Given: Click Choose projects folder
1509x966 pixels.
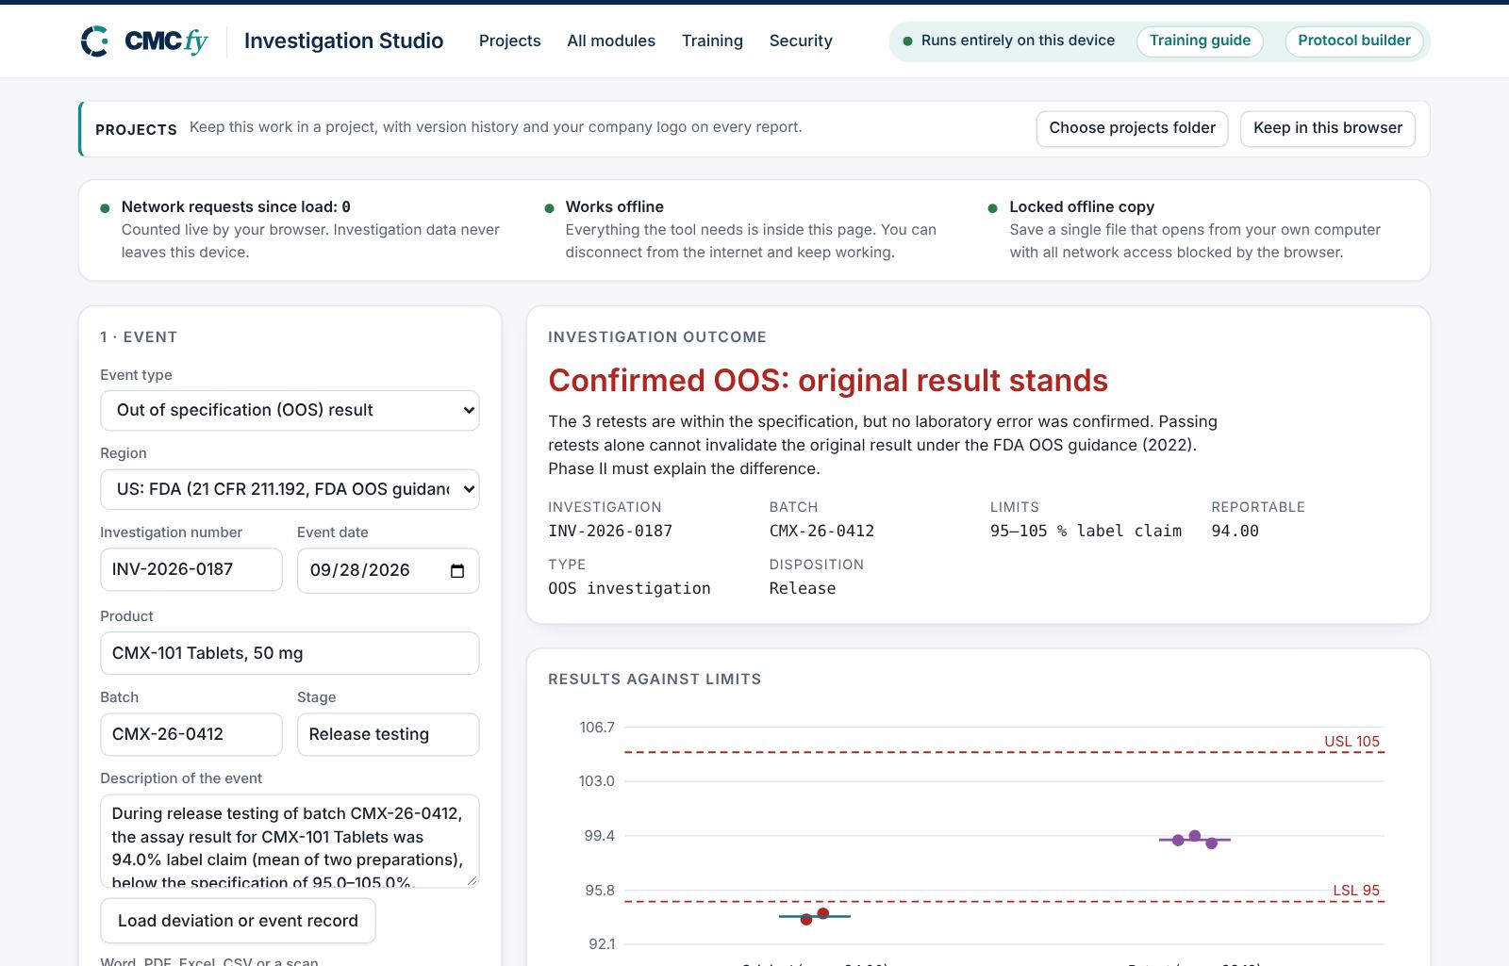Looking at the screenshot, I should click(x=1132, y=128).
